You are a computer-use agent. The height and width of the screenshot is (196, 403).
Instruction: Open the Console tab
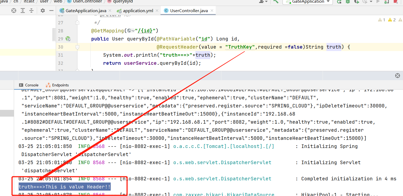[29, 85]
